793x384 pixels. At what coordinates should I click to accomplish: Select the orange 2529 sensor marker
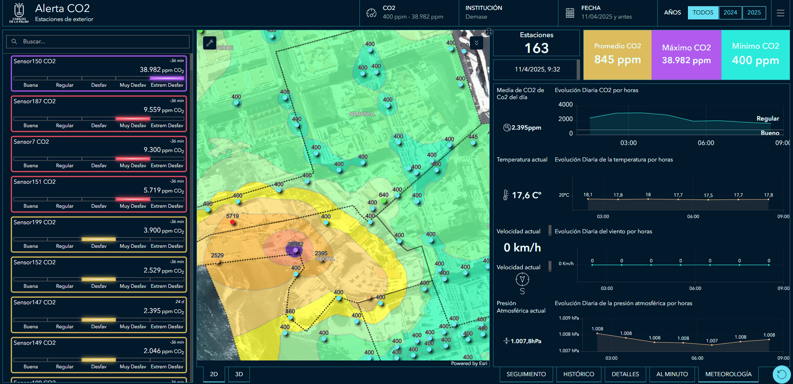coord(218,261)
